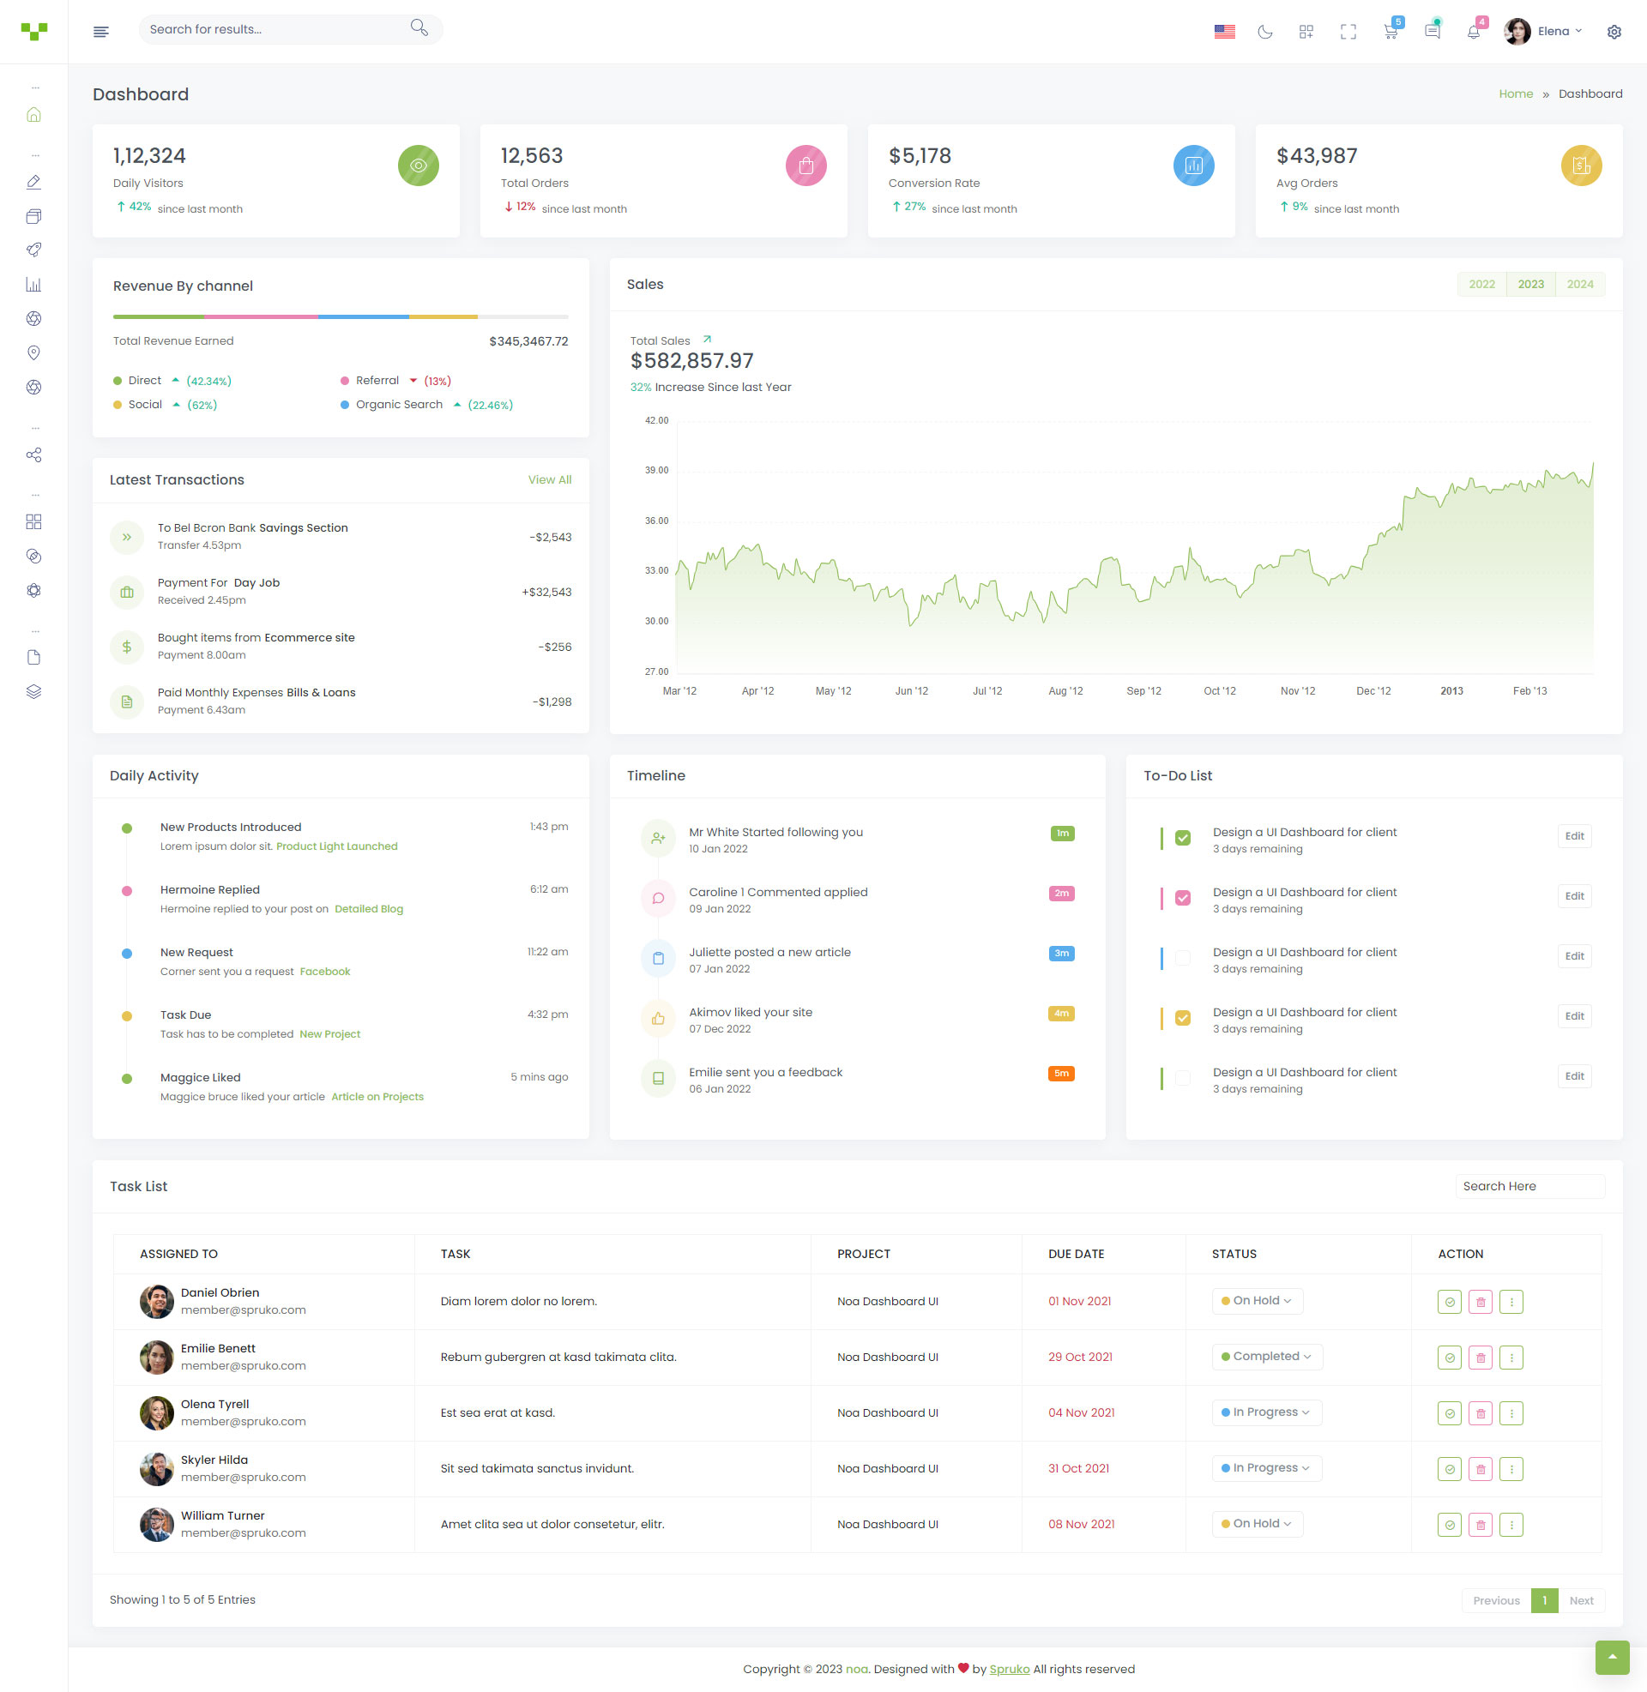Toggle dark mode moon icon
Viewport: 1647px width, 1692px height.
point(1264,32)
